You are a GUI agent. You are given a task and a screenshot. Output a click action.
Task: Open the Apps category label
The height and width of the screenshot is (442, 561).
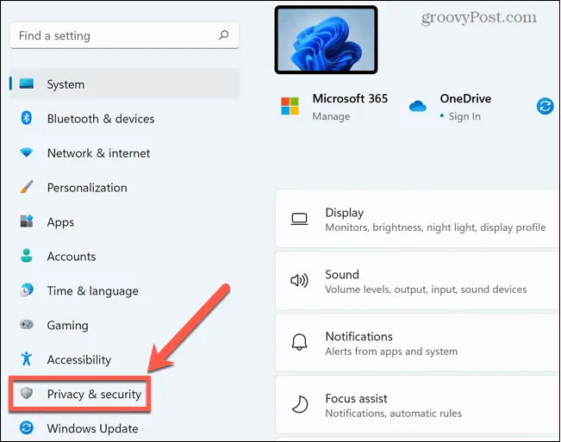coord(60,222)
